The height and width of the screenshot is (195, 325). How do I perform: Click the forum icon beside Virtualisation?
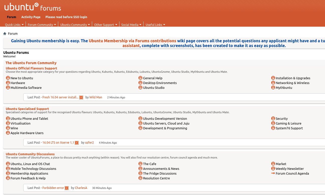coord(8,123)
